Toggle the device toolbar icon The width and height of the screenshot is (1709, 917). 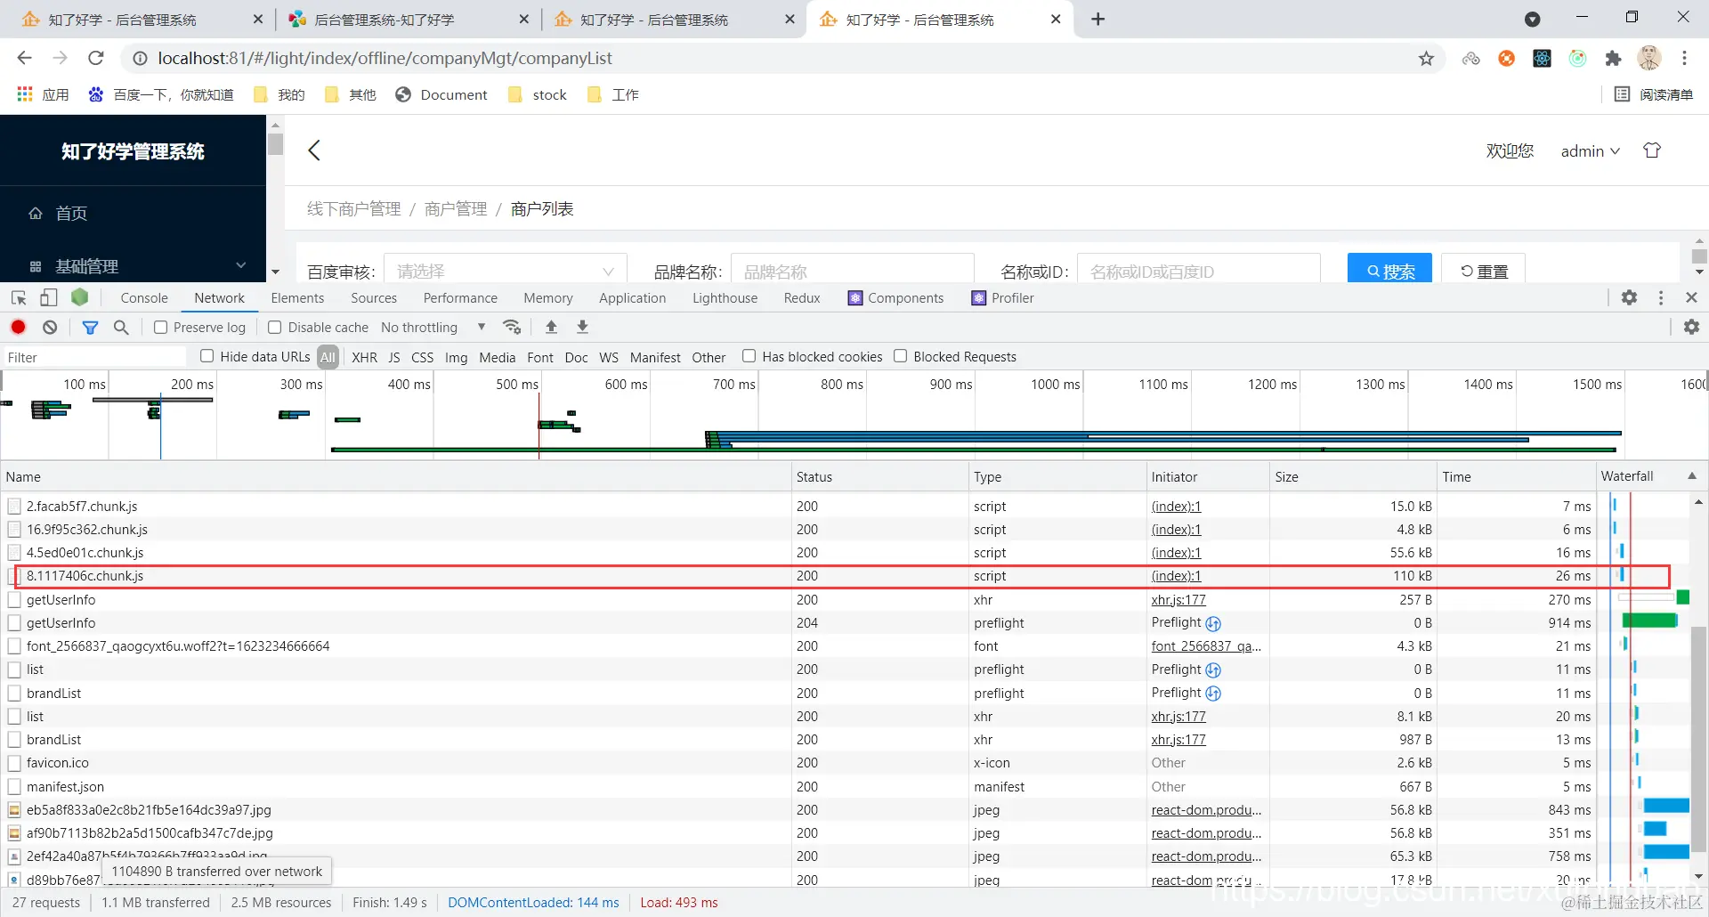coord(49,298)
